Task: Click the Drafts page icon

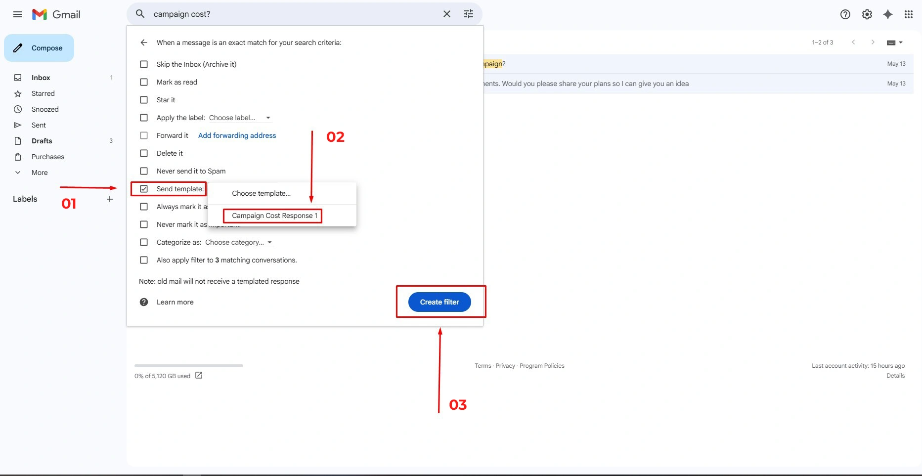Action: point(18,141)
